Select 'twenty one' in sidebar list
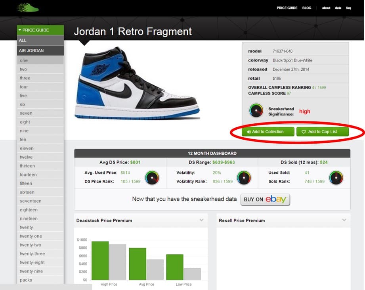The width and height of the screenshot is (365, 290). tap(40, 236)
